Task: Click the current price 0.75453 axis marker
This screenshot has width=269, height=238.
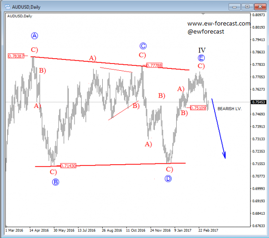Action: tap(259, 102)
